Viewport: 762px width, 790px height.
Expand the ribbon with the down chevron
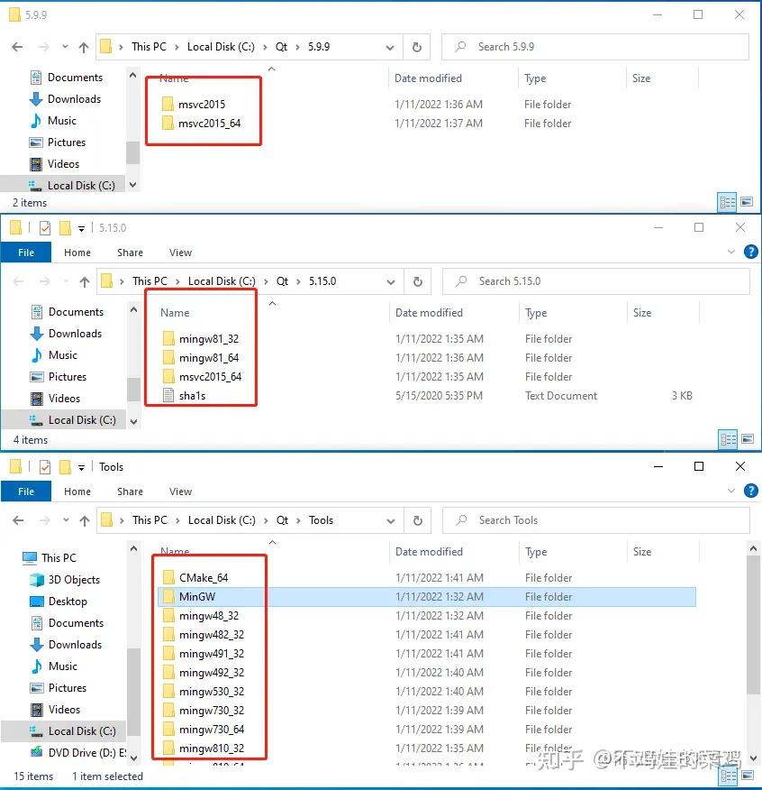[731, 491]
